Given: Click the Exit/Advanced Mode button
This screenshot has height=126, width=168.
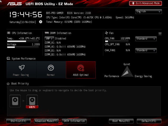Looking at the screenshot, I should pos(145,3).
